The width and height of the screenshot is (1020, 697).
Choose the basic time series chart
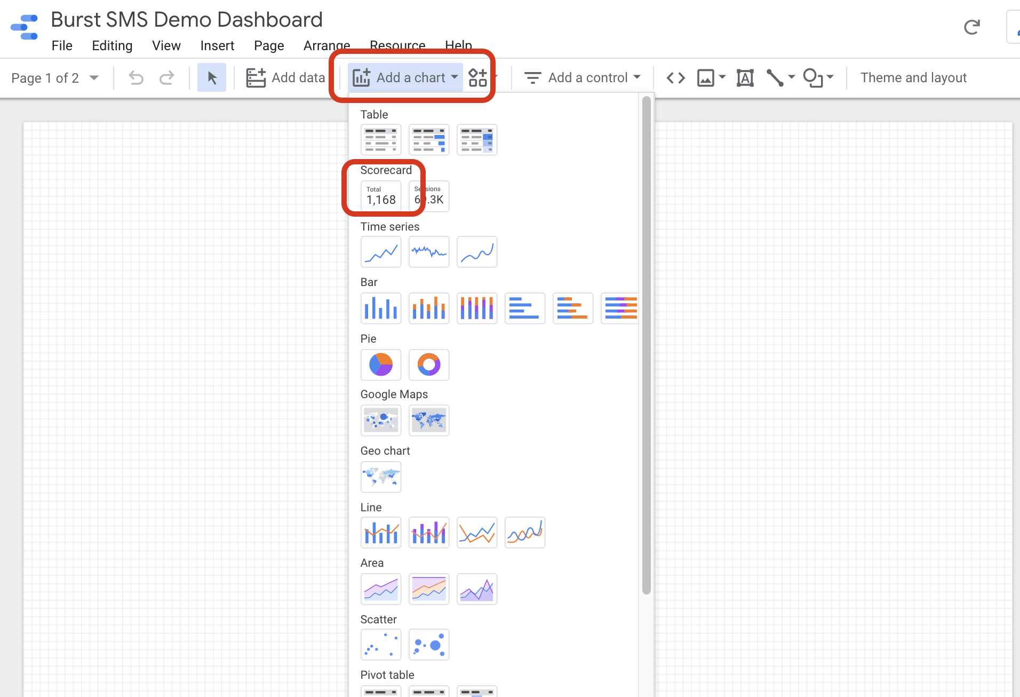(x=381, y=252)
